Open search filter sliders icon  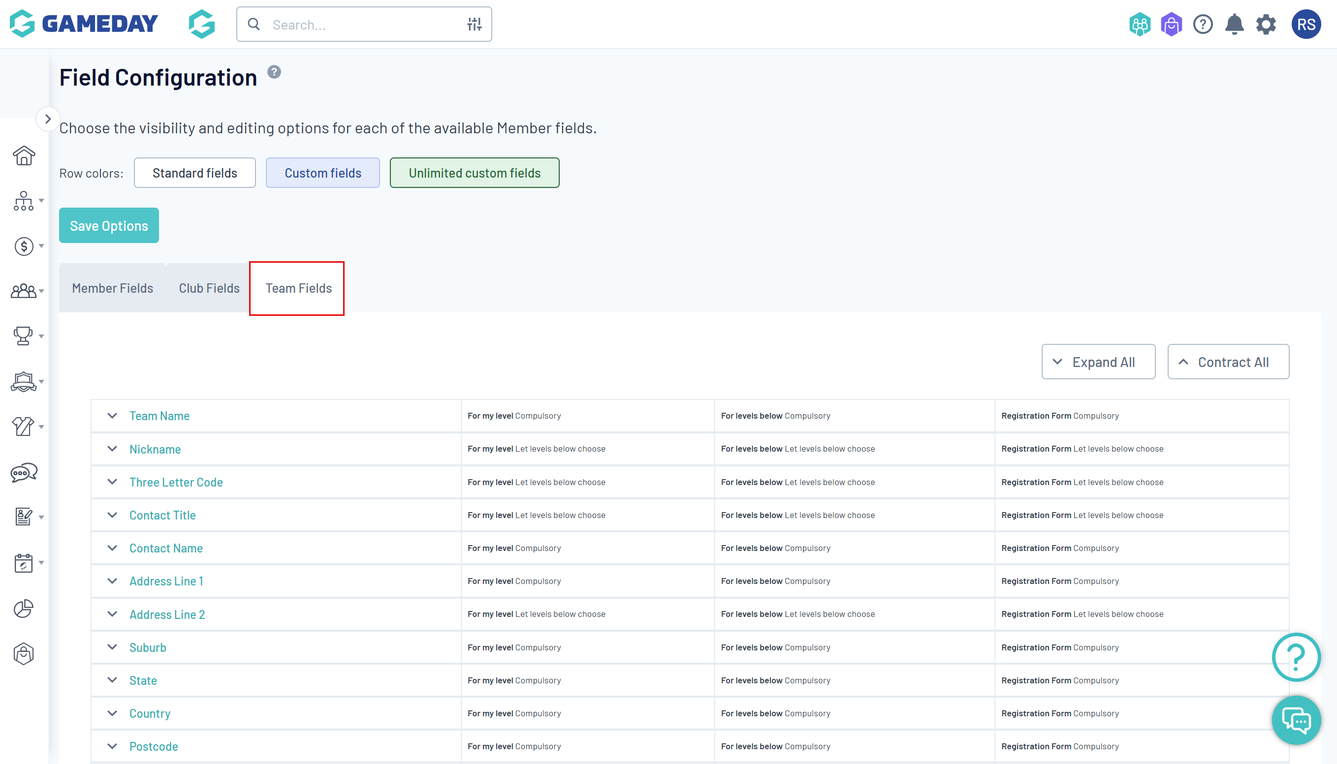click(x=474, y=25)
